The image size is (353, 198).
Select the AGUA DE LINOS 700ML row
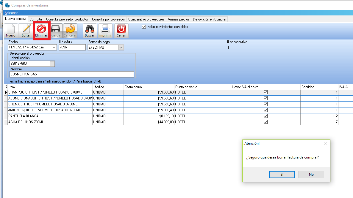point(48,122)
